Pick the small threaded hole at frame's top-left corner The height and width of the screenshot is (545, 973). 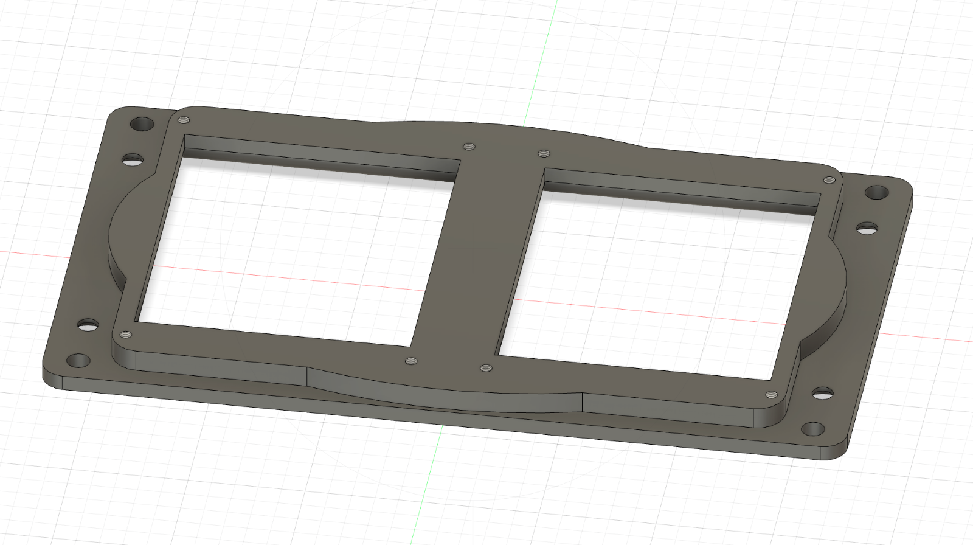[184, 120]
